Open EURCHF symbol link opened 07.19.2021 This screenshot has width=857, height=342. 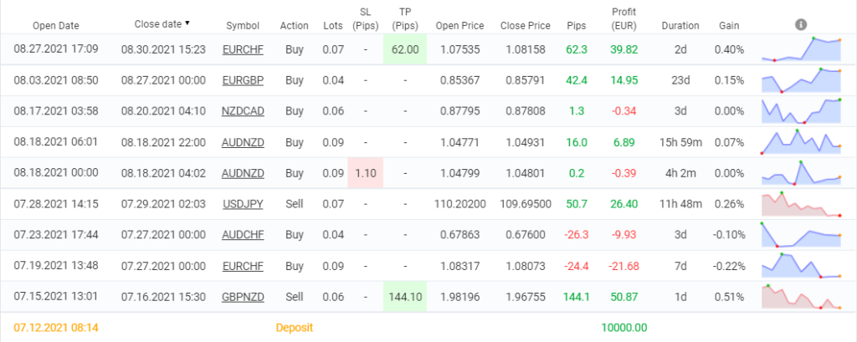pos(243,267)
